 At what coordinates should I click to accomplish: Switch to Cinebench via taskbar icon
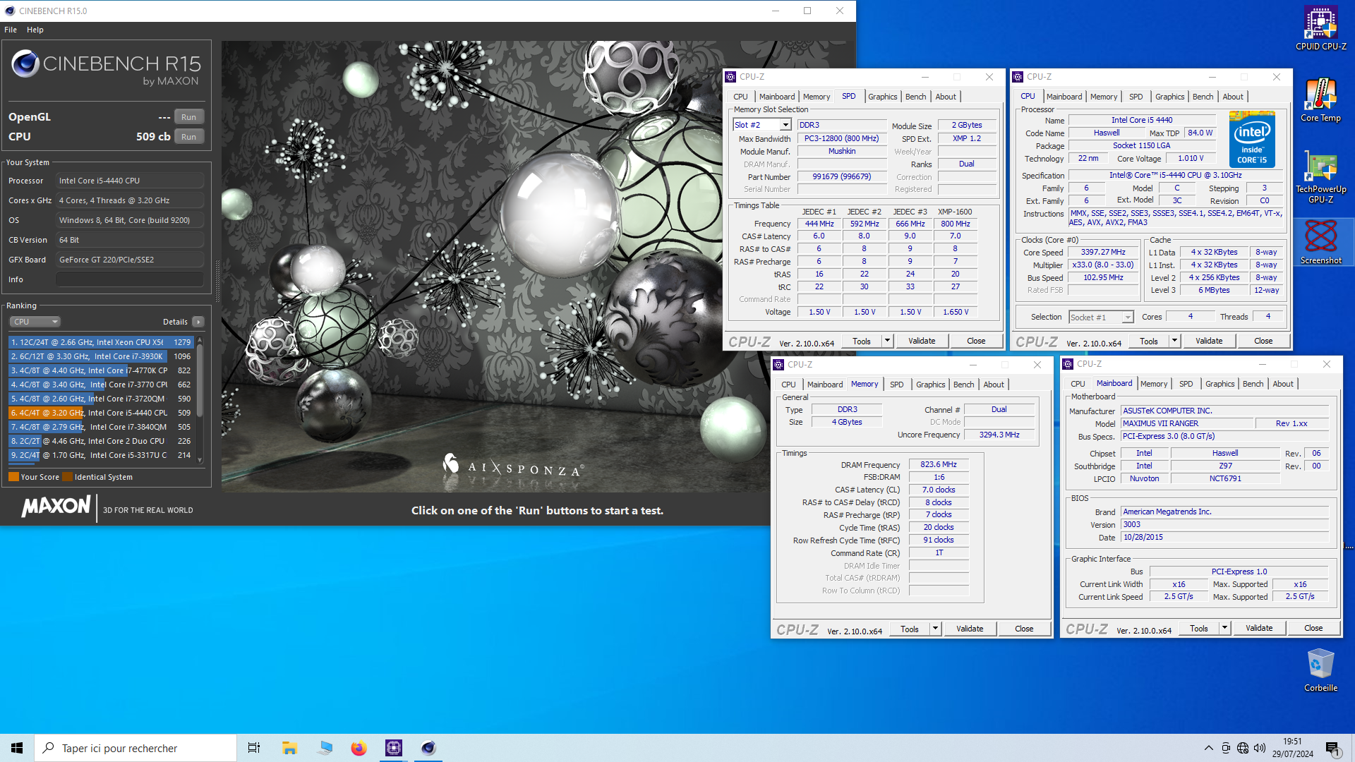point(428,748)
